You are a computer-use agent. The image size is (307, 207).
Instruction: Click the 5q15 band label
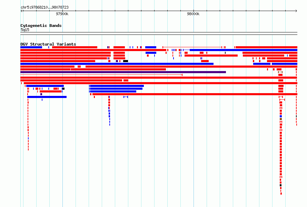[x=25, y=30]
